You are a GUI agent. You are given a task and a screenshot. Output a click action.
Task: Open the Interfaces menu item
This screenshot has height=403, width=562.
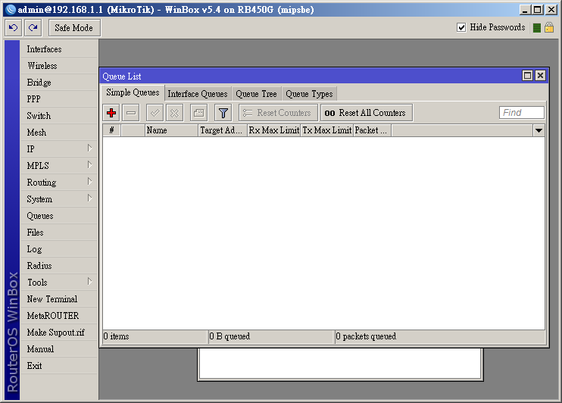pyautogui.click(x=59, y=49)
